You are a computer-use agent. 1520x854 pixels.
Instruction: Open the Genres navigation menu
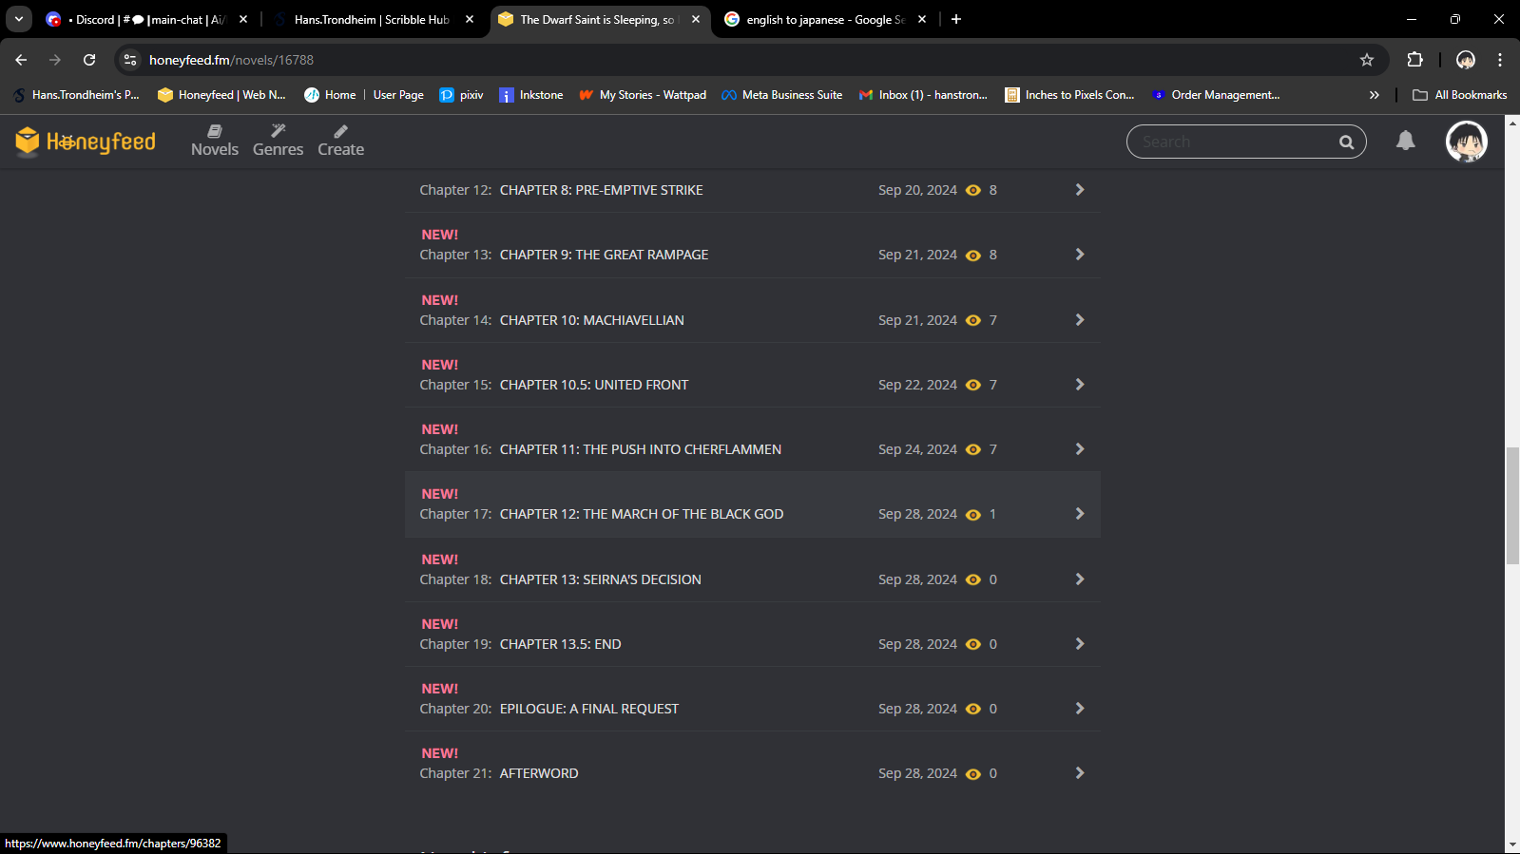click(x=278, y=141)
